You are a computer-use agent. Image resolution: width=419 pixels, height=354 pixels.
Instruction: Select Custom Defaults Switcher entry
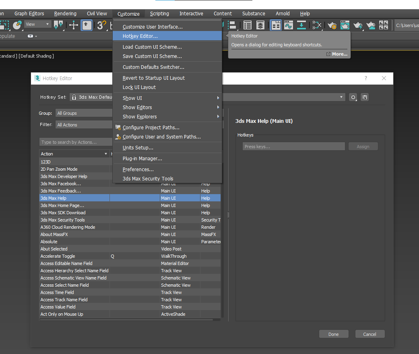click(x=167, y=67)
